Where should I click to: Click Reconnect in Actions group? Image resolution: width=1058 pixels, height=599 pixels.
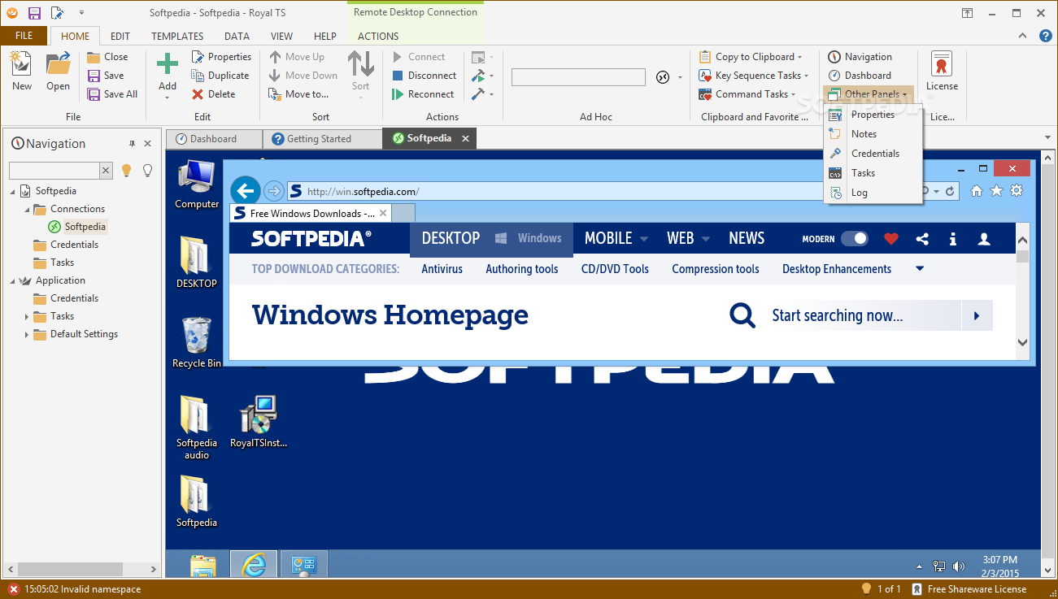[423, 94]
